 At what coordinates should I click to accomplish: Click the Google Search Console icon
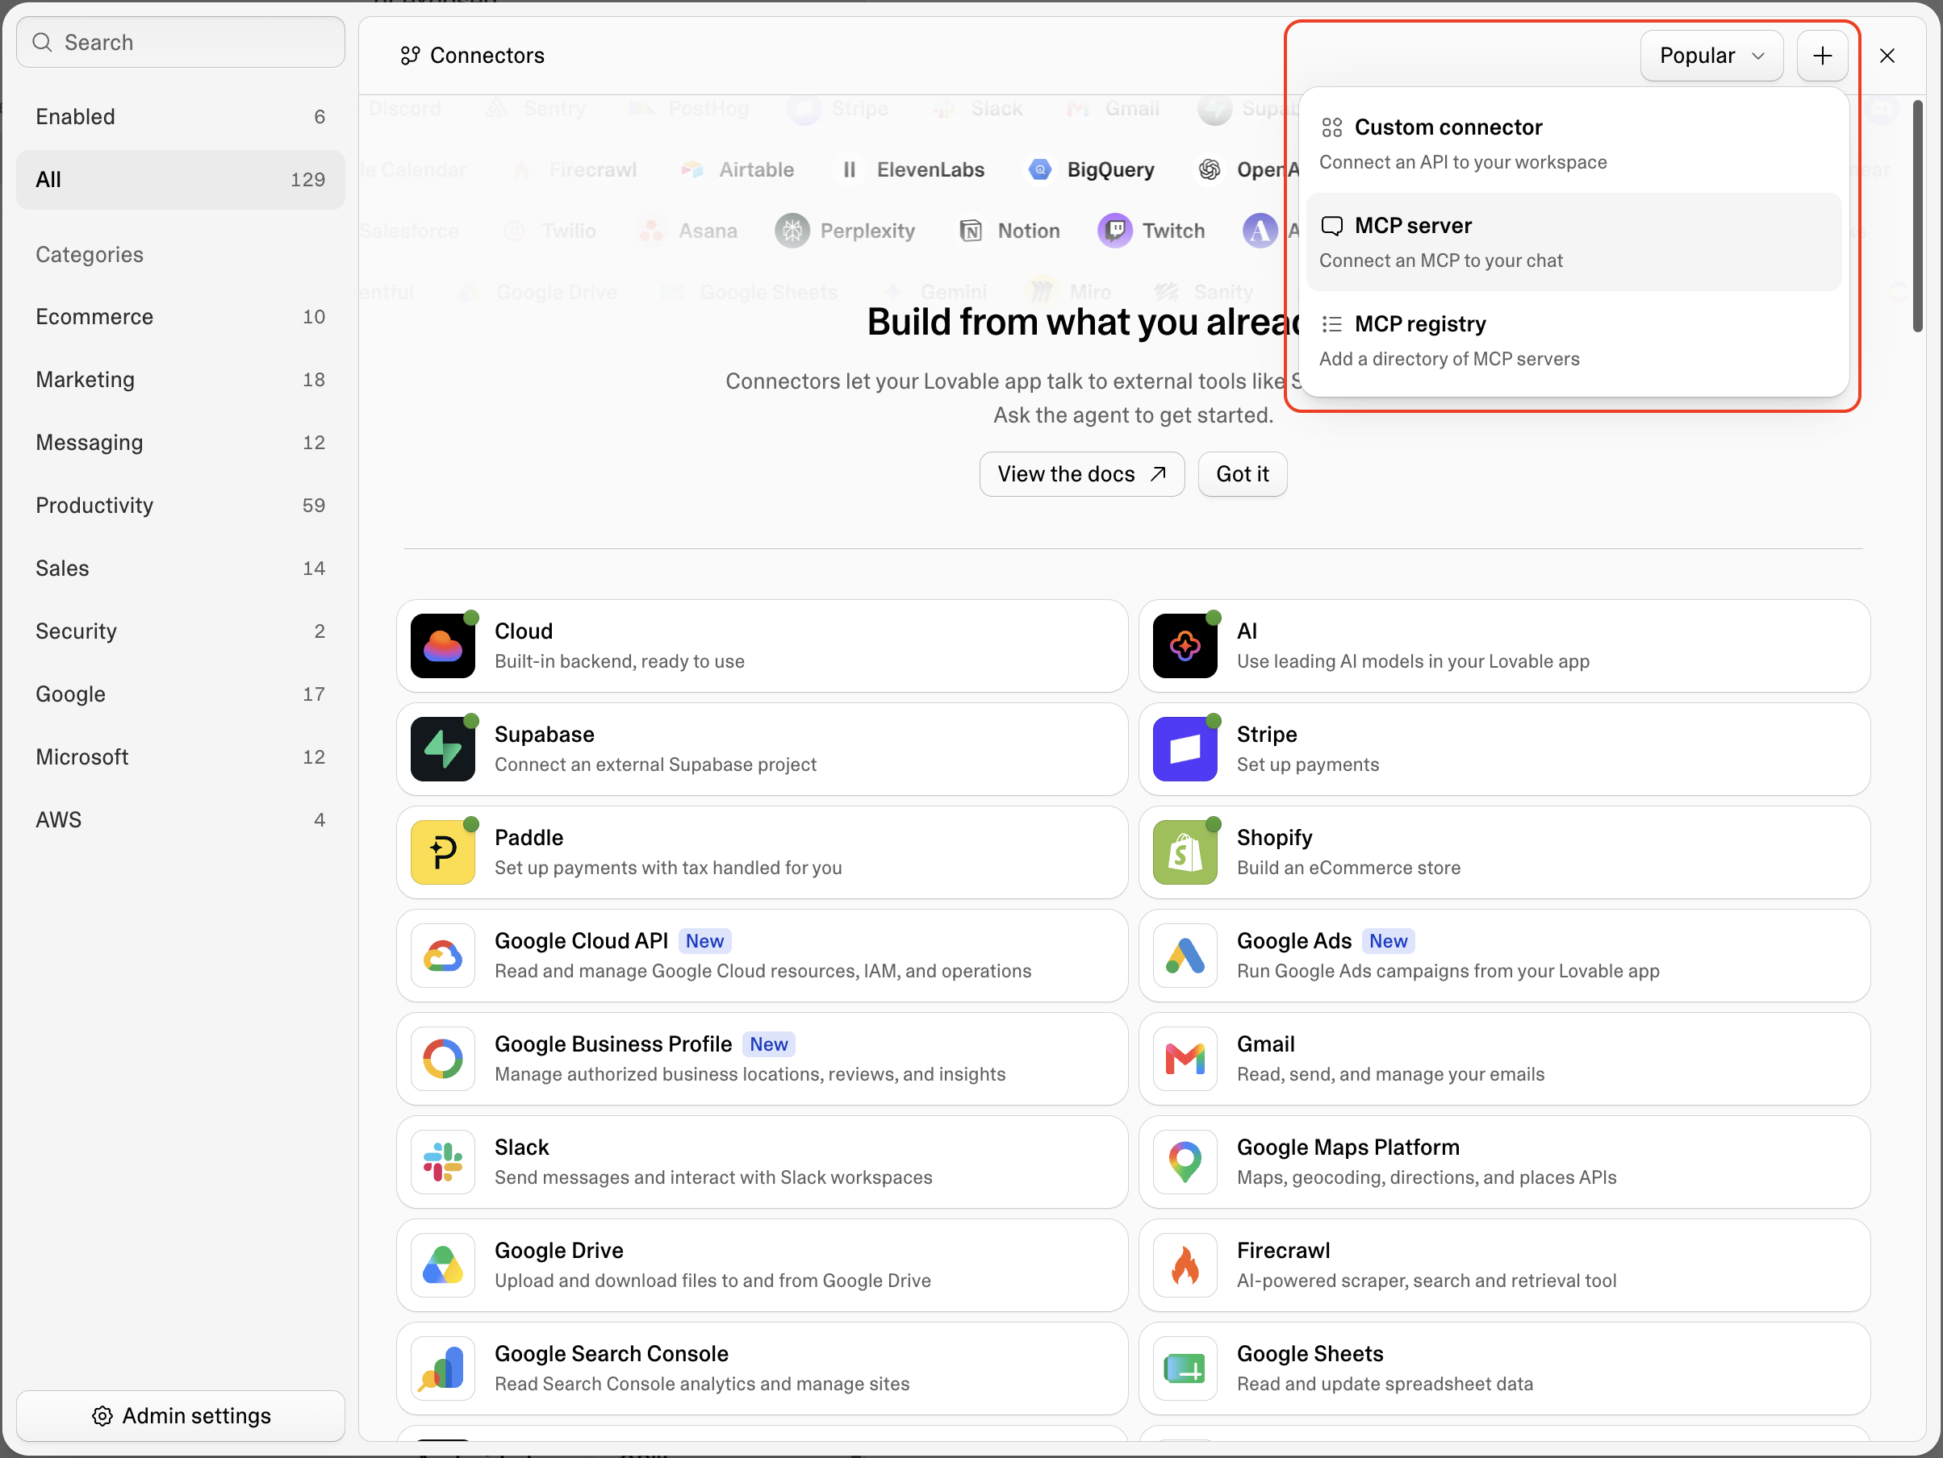tap(443, 1368)
